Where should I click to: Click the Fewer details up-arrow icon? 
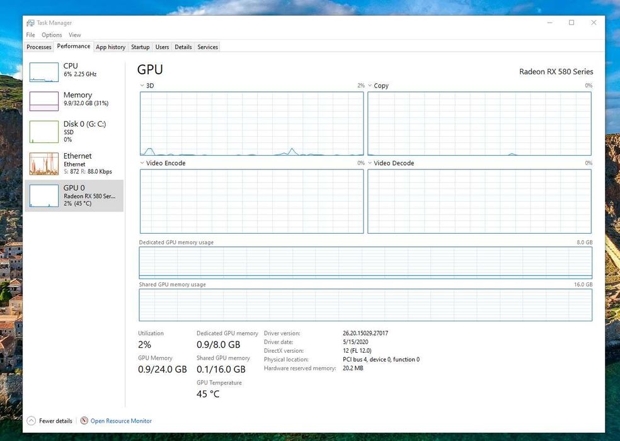(x=32, y=421)
